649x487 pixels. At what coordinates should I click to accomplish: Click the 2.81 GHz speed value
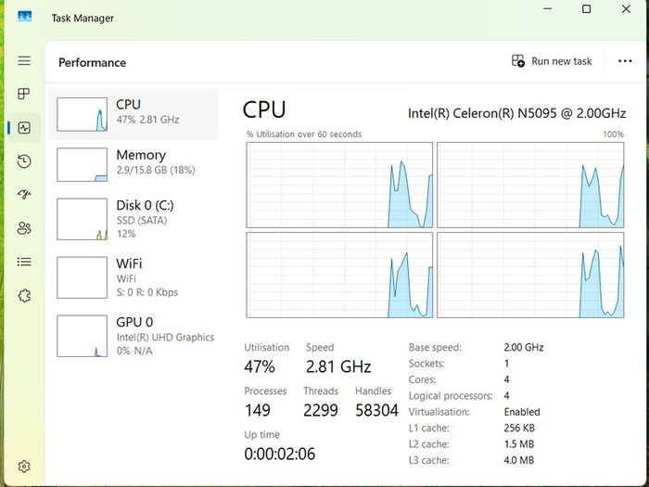[338, 366]
